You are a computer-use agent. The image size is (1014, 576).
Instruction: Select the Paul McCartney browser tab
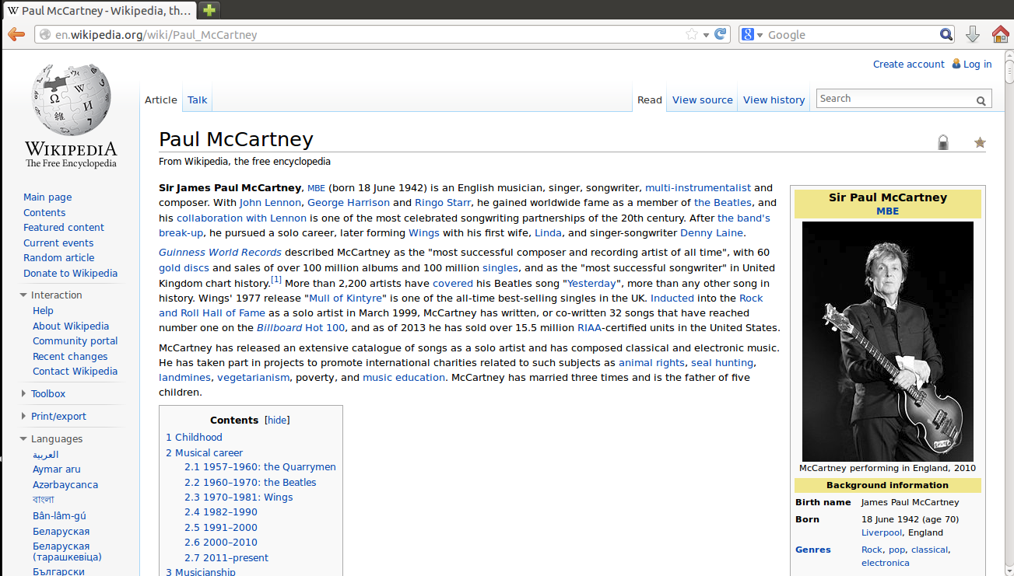(x=99, y=11)
